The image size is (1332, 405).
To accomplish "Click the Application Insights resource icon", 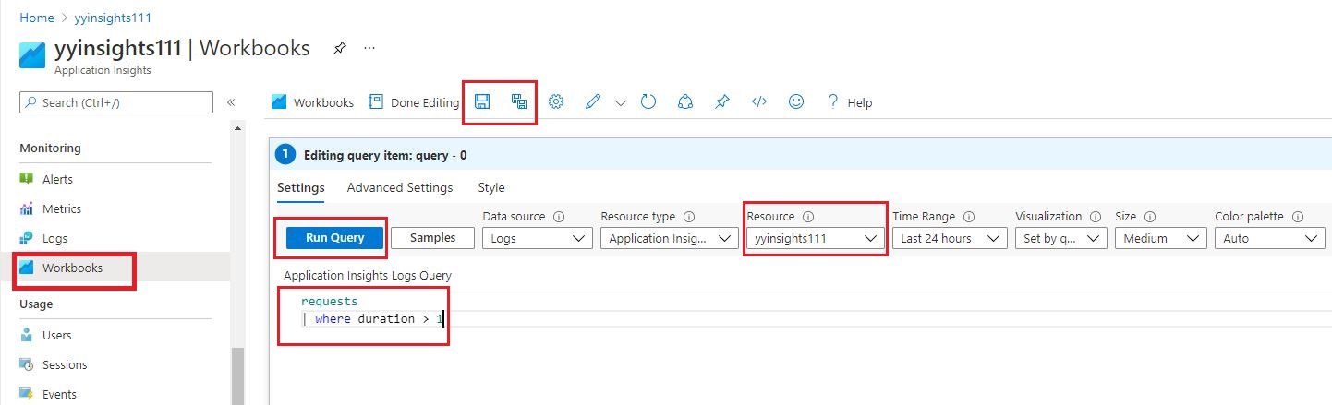I will (32, 55).
